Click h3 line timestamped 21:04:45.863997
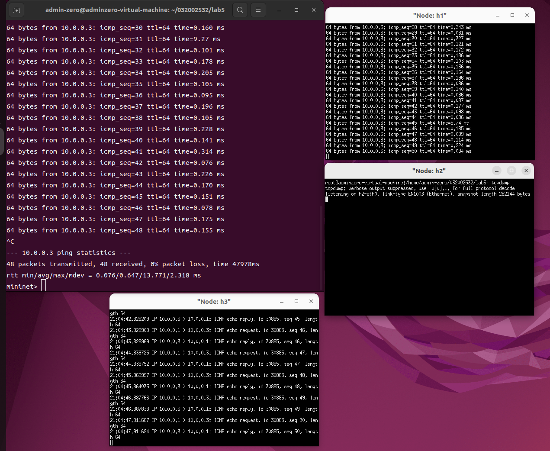This screenshot has height=451, width=550. click(x=214, y=375)
